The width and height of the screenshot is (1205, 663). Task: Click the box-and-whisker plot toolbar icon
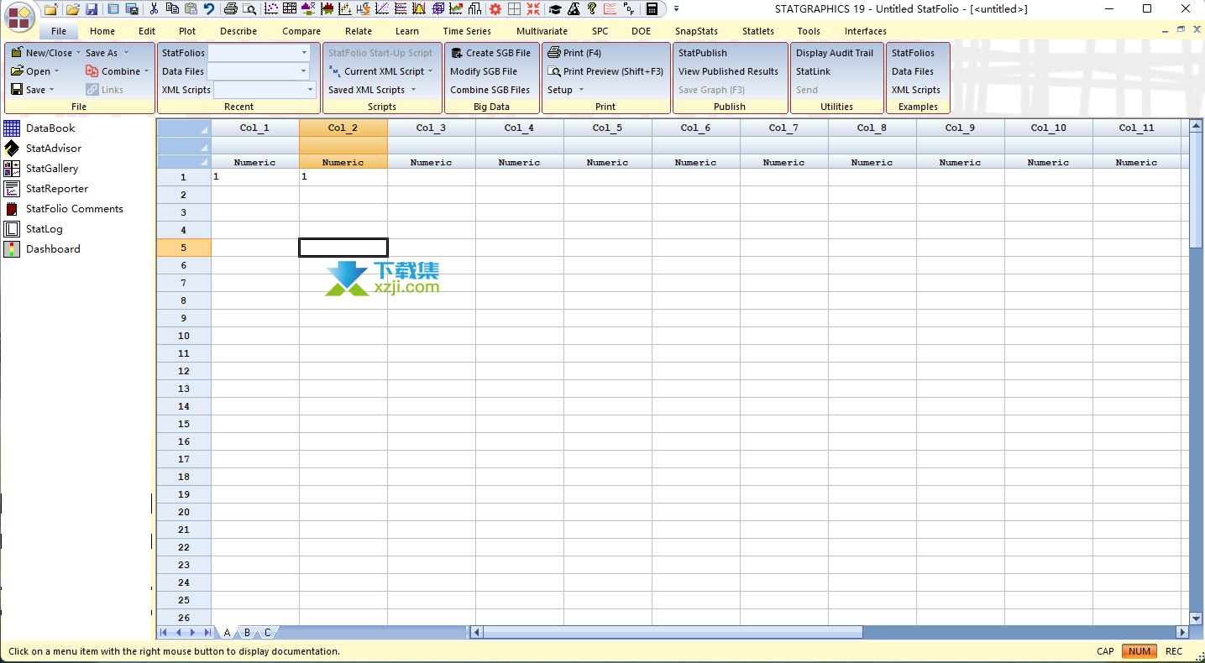[x=308, y=9]
